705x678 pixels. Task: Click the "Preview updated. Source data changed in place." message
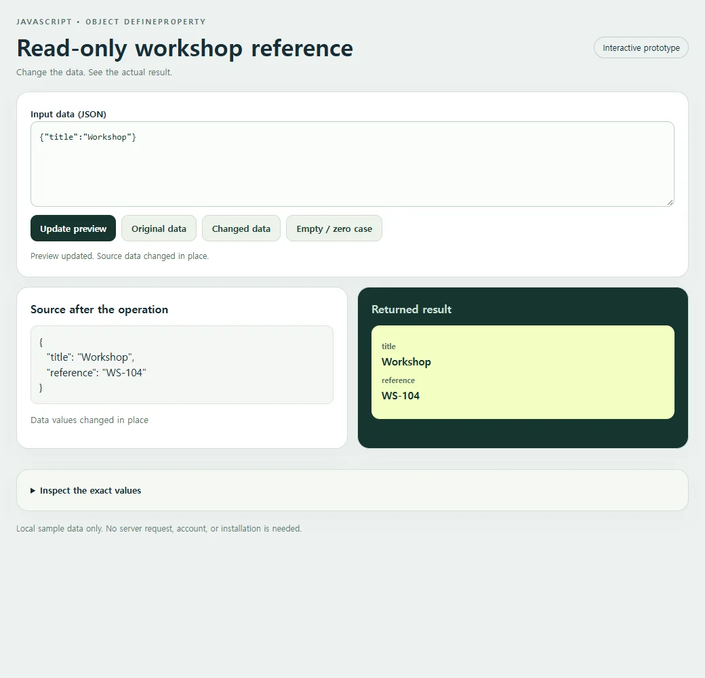pos(119,256)
